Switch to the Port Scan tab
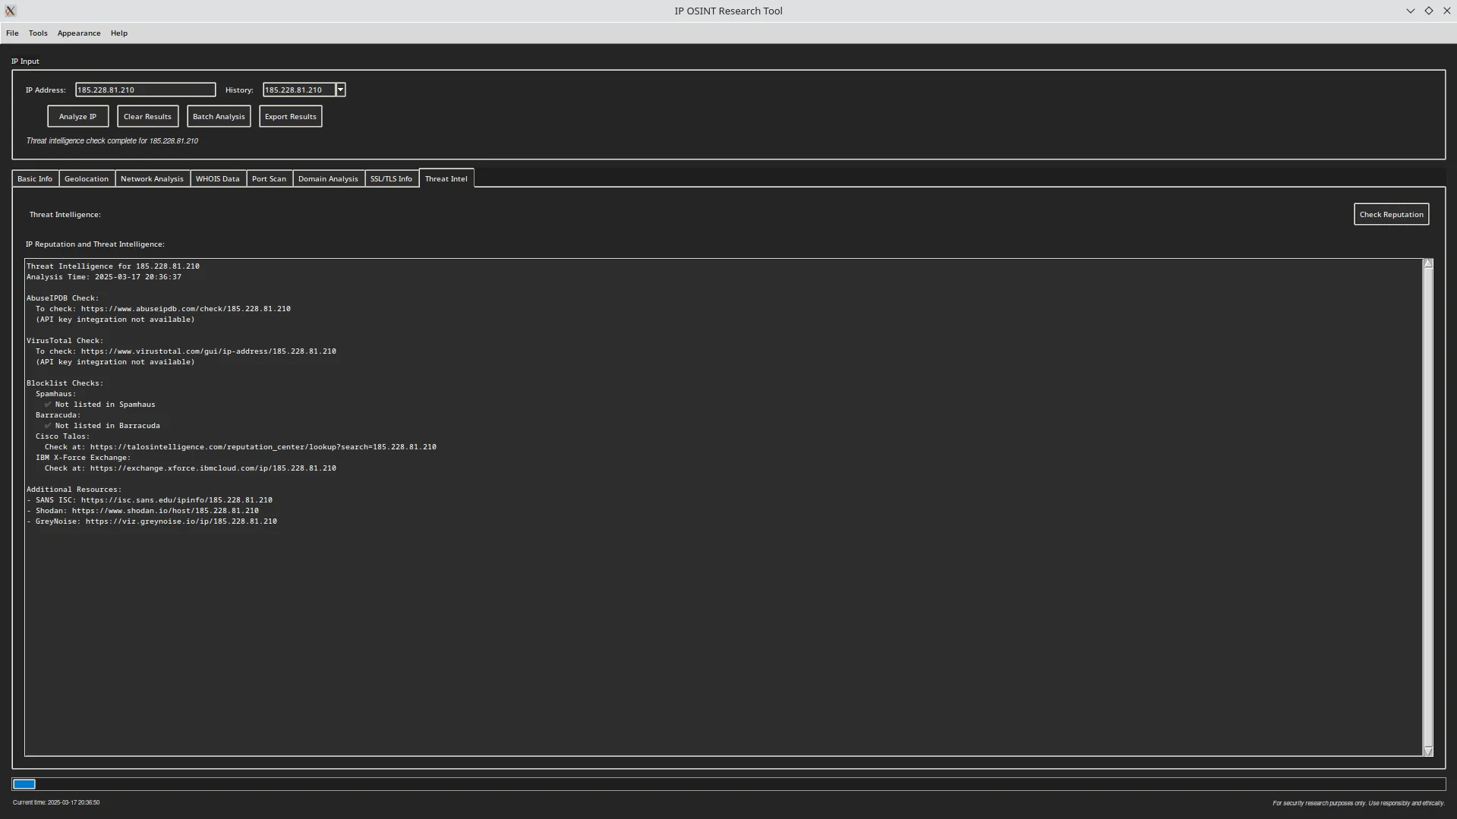 pos(269,179)
